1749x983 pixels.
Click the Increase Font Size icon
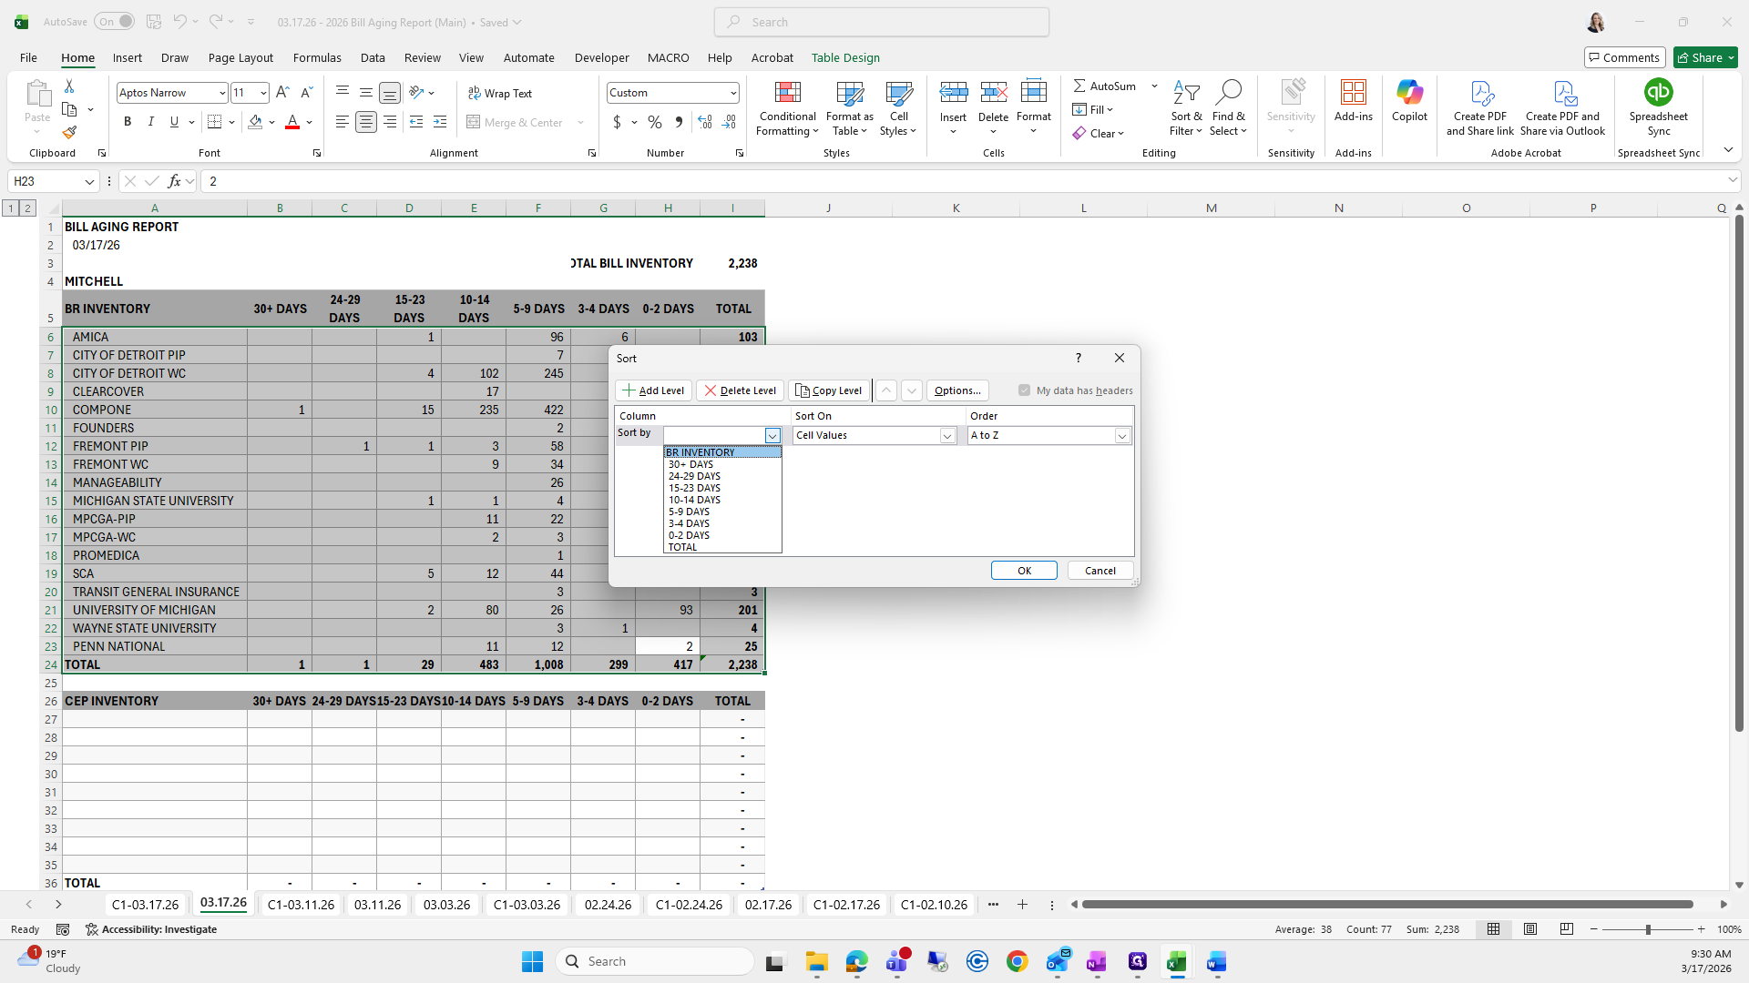(x=282, y=93)
